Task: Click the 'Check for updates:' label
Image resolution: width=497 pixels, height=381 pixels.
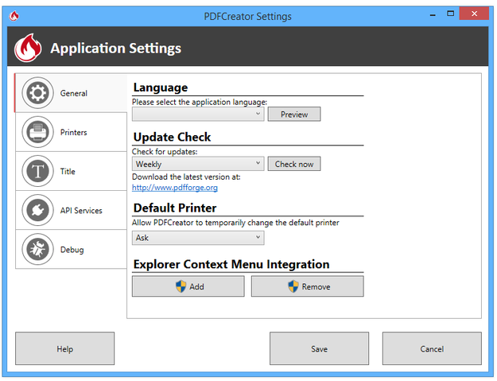Action: (x=165, y=151)
